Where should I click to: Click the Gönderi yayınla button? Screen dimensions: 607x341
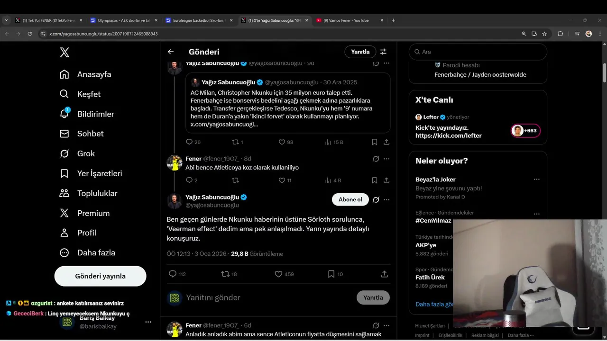tap(100, 276)
